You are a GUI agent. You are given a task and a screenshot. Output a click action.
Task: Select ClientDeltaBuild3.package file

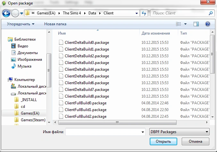tap(87, 63)
